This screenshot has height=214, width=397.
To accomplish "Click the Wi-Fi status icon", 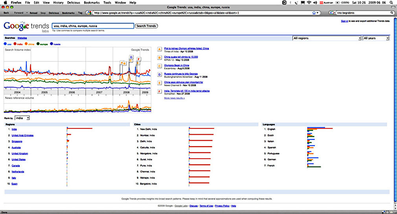I will [x=309, y=2].
